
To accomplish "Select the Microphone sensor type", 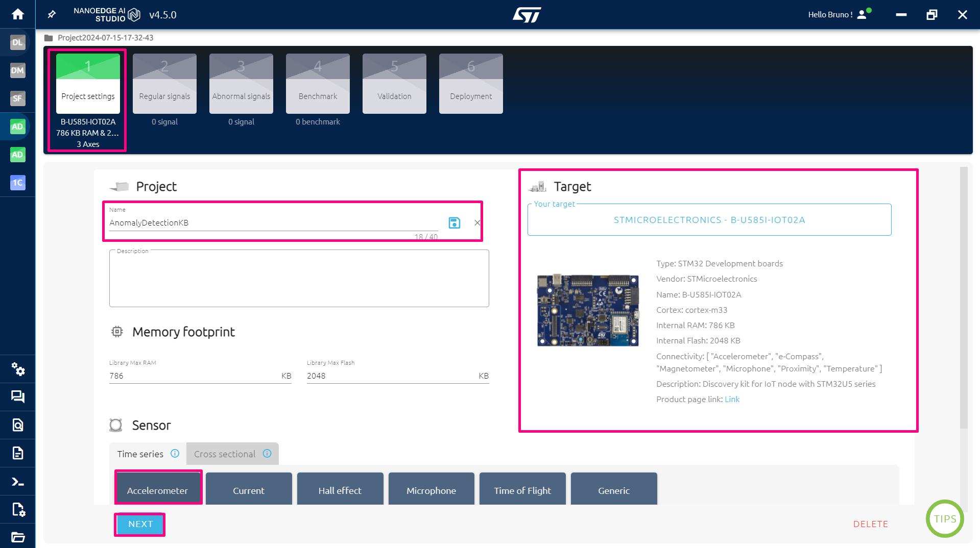I will pos(431,490).
